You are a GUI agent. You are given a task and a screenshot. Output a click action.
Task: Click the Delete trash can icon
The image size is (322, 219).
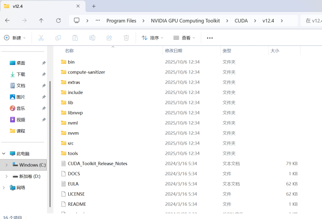click(x=126, y=38)
